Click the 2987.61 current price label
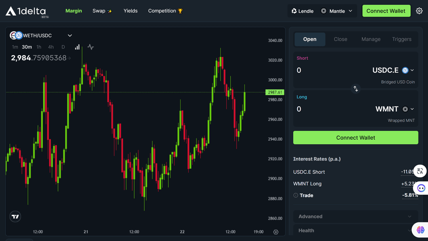 [275, 92]
